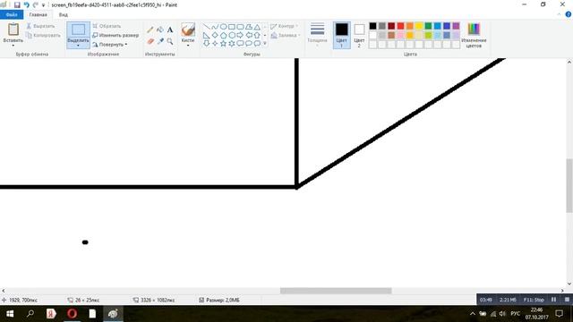The width and height of the screenshot is (573, 322).
Task: Pick the purple color swatch
Action: tap(456, 26)
